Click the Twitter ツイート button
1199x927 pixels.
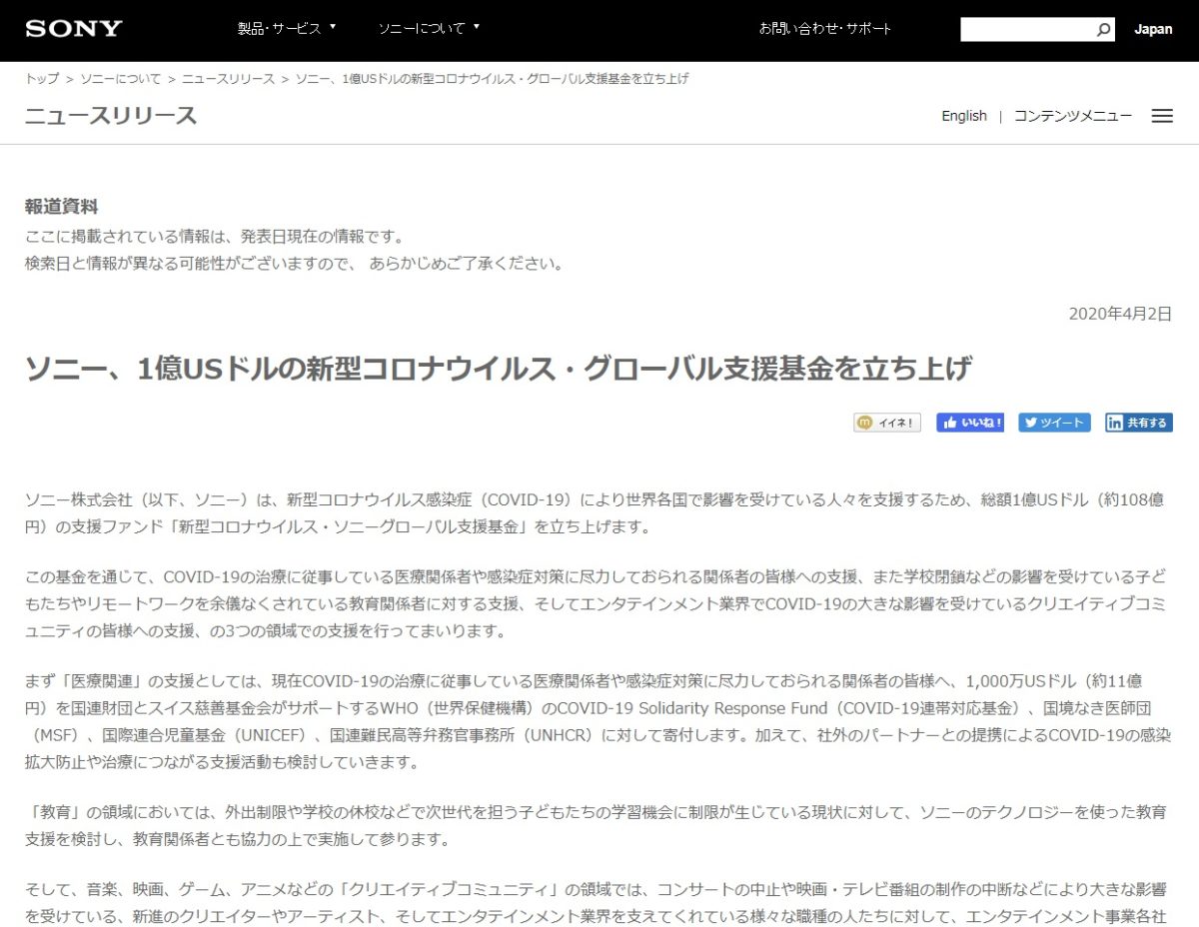[1054, 423]
